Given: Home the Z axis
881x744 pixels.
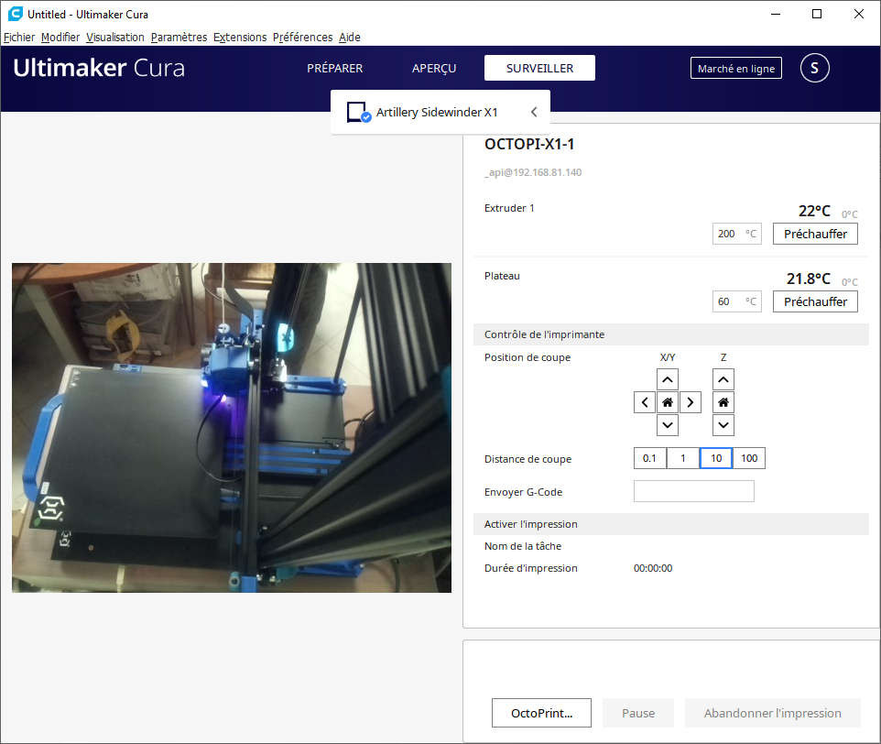Looking at the screenshot, I should [x=723, y=402].
